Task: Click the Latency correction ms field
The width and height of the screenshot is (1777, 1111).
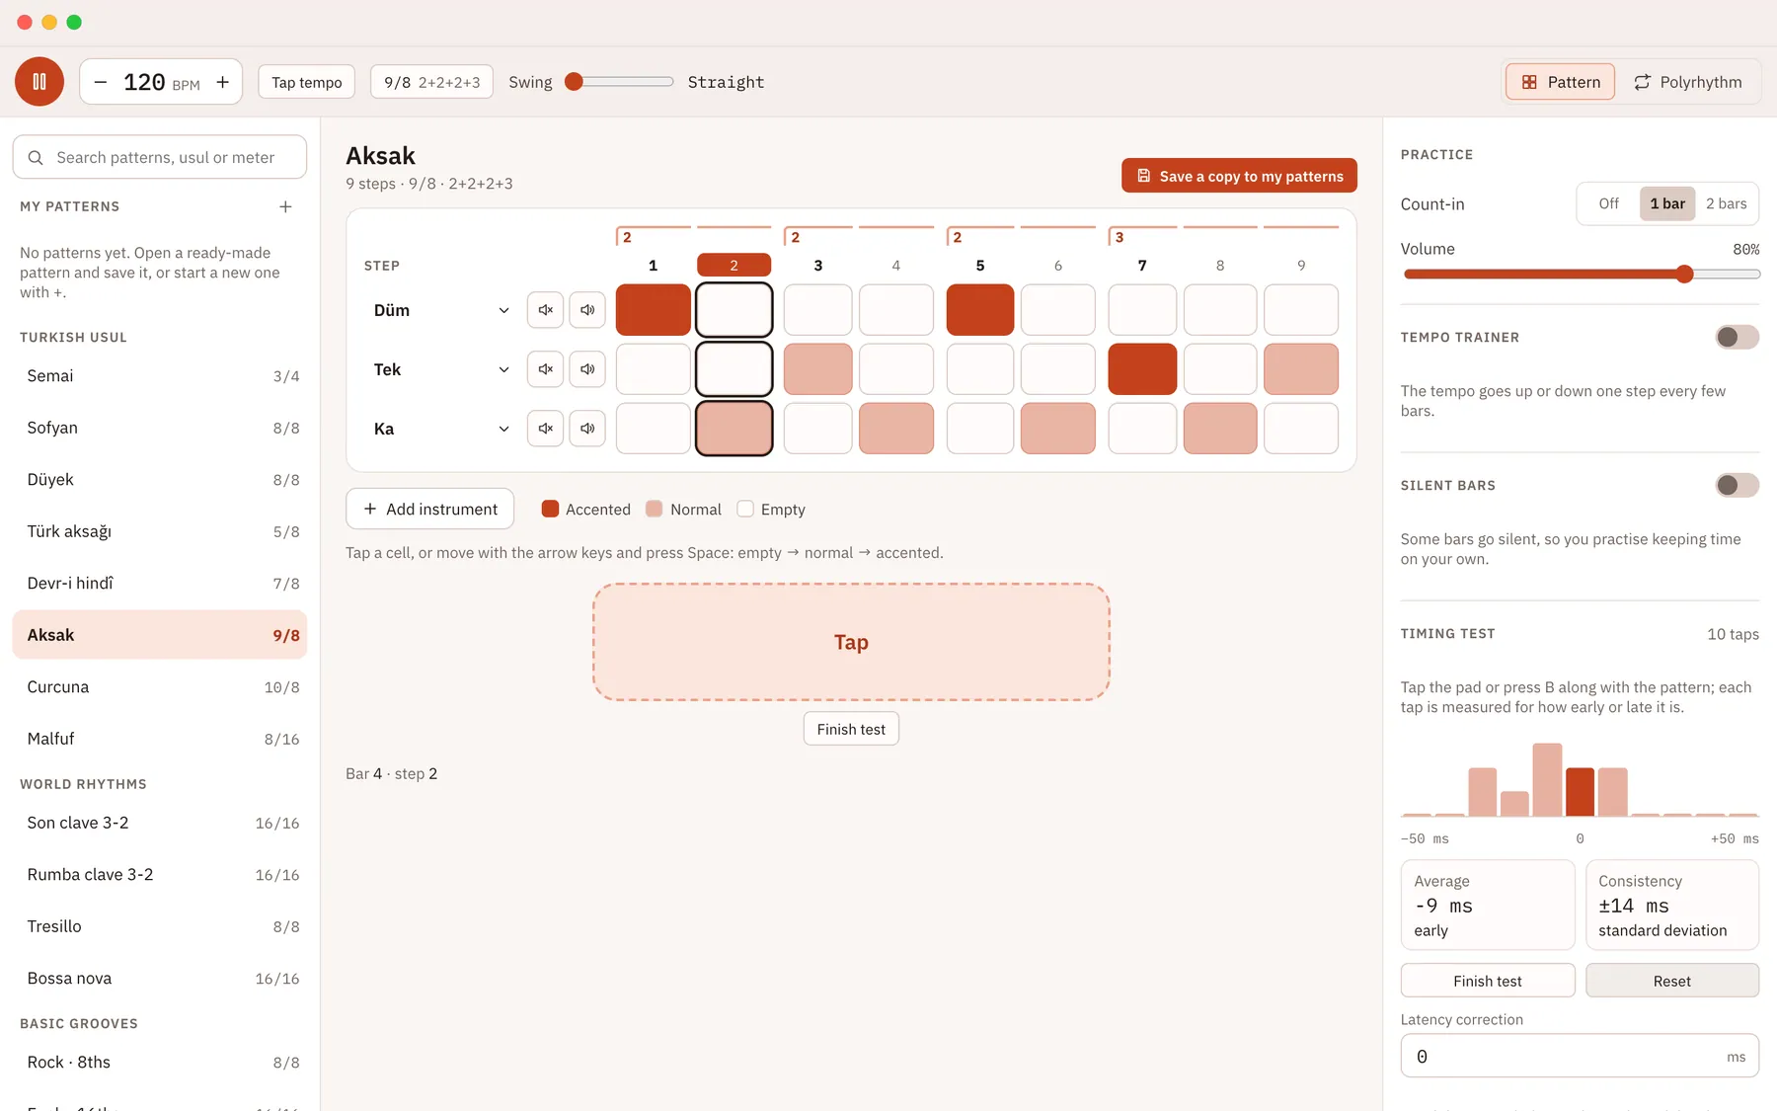Action: 1580,1056
